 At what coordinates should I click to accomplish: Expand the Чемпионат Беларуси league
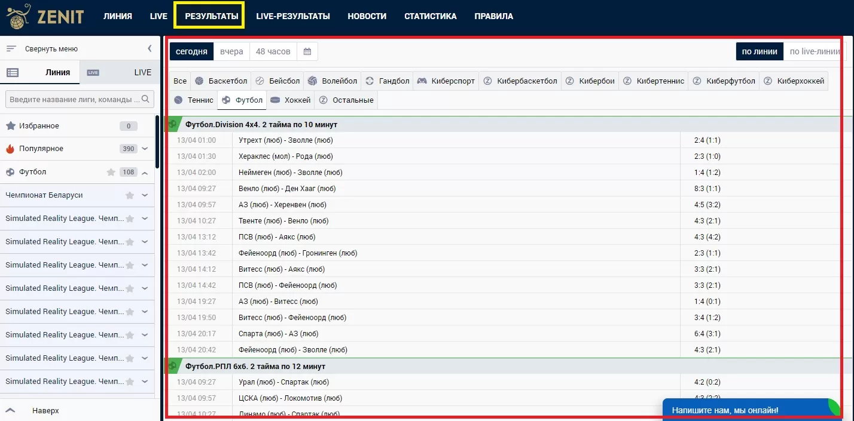tap(145, 195)
